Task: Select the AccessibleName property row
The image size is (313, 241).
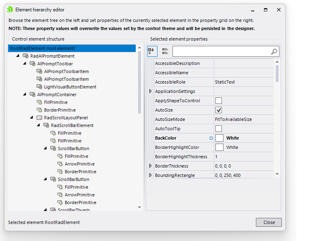Action: tap(214, 73)
